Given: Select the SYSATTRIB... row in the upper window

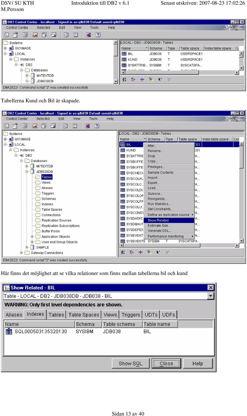Looking at the screenshot, I should (180, 65).
